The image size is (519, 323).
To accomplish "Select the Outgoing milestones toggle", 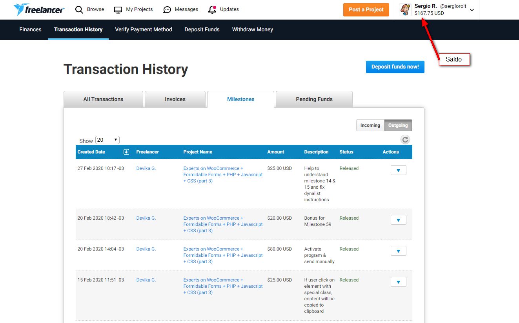I will (398, 125).
